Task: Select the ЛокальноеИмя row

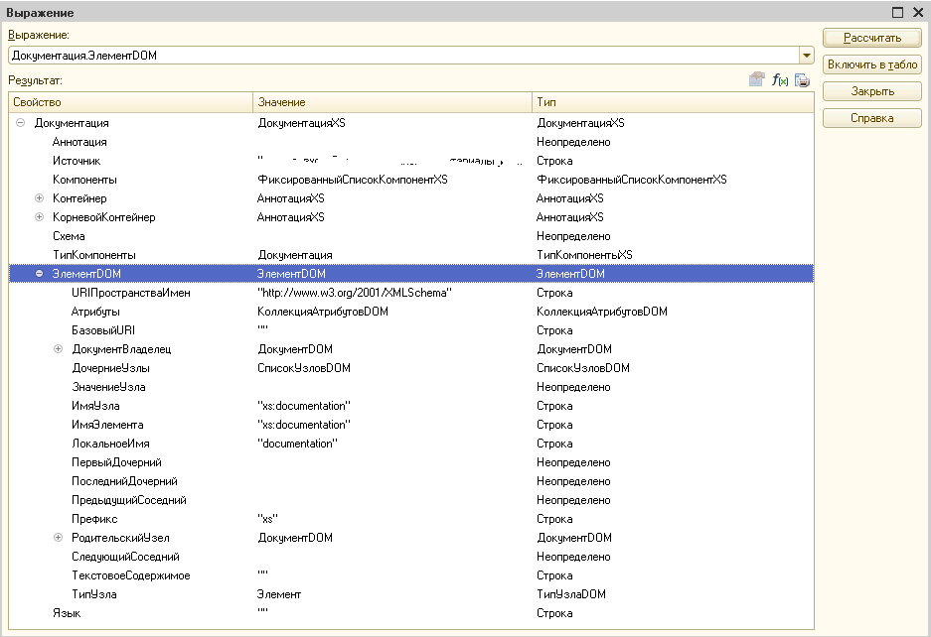Action: click(x=411, y=444)
